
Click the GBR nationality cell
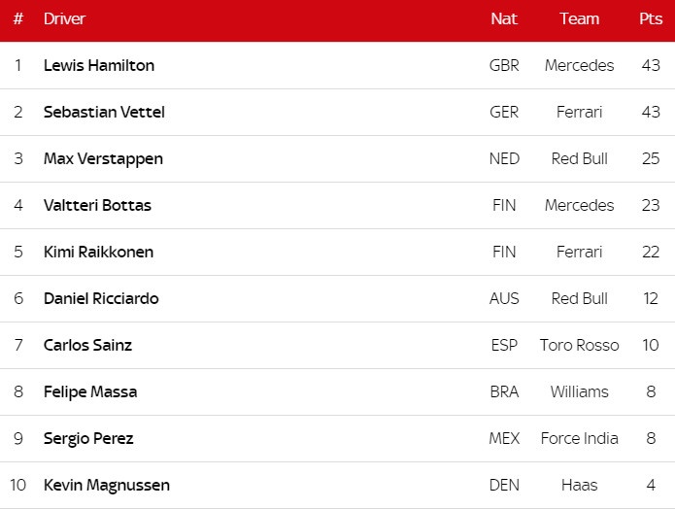pyautogui.click(x=504, y=66)
